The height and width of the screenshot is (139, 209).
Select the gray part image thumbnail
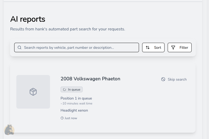pyautogui.click(x=33, y=92)
